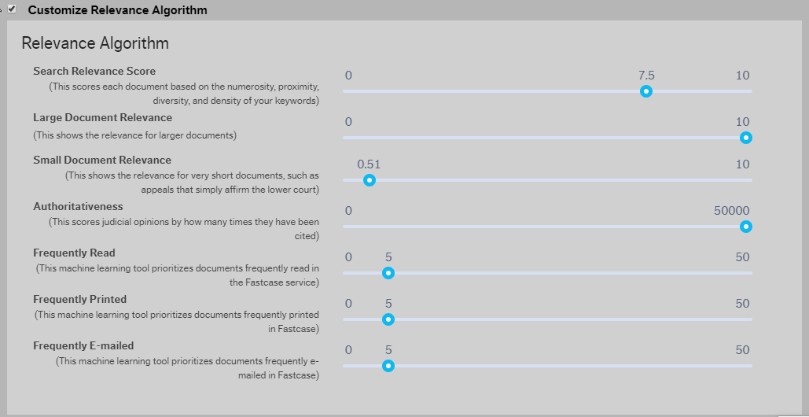Screen dimensions: 809x417
Task: Click the 0 minimum label for Frequently E-mailed
Action: [x=348, y=350]
